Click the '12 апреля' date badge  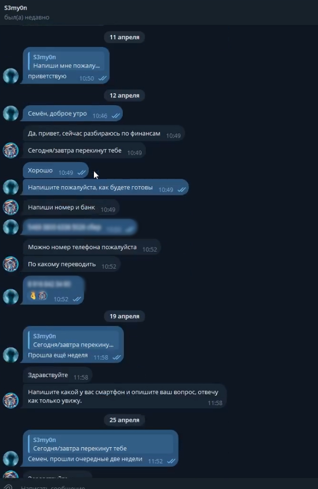coord(124,95)
